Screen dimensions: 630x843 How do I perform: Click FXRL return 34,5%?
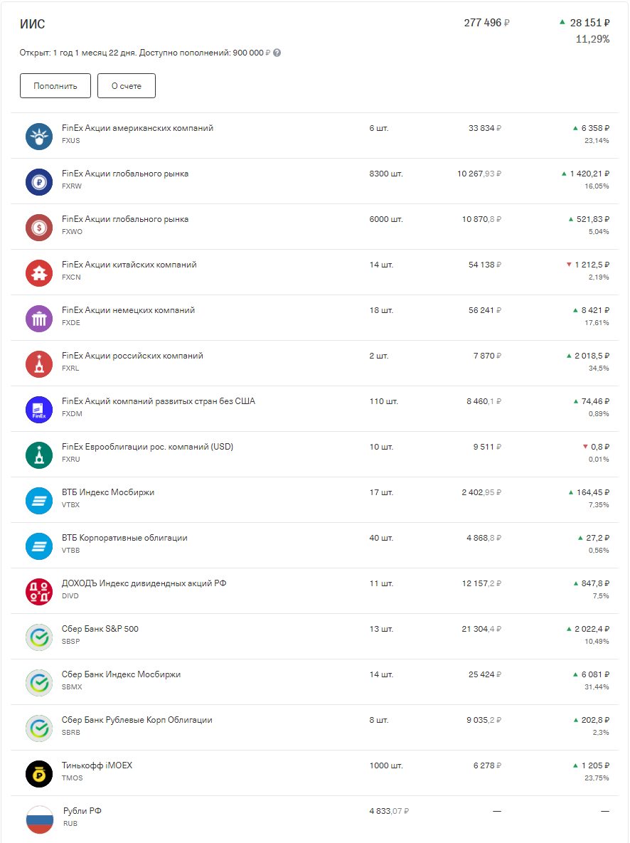pos(599,369)
